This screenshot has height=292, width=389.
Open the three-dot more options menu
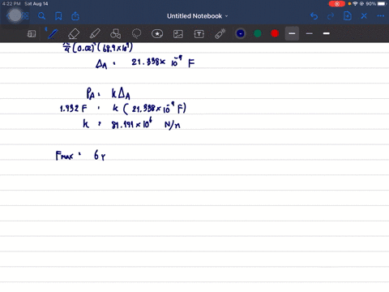381,16
